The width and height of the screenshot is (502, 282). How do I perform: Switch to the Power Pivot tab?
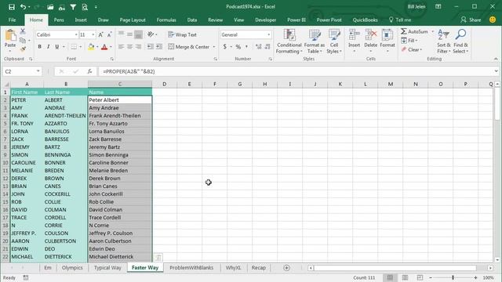(329, 20)
